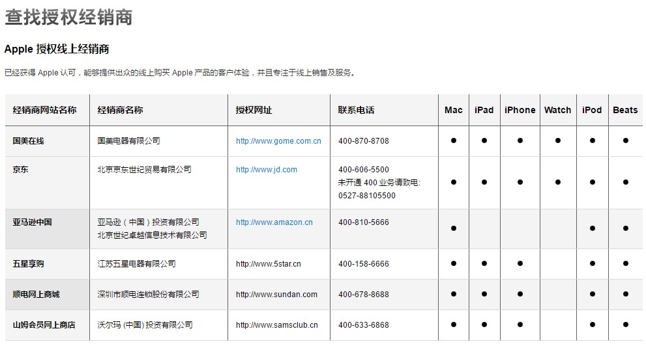Select the 山姆会员网上商店 reseller site name
The height and width of the screenshot is (344, 646).
tap(44, 324)
